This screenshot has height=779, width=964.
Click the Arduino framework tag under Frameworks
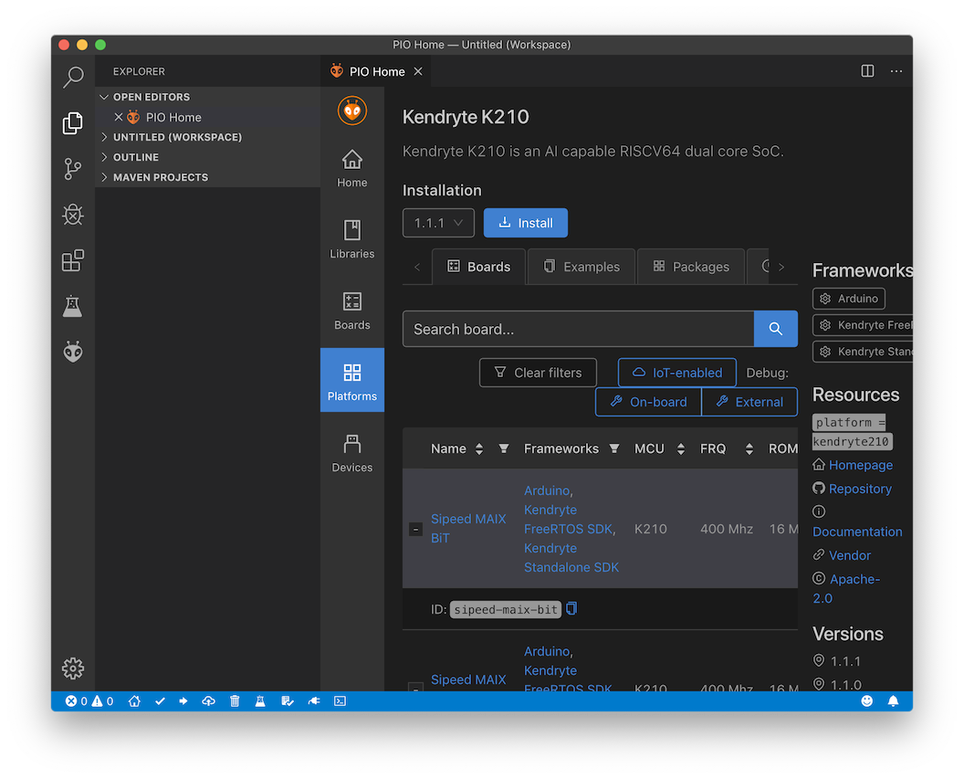[849, 299]
